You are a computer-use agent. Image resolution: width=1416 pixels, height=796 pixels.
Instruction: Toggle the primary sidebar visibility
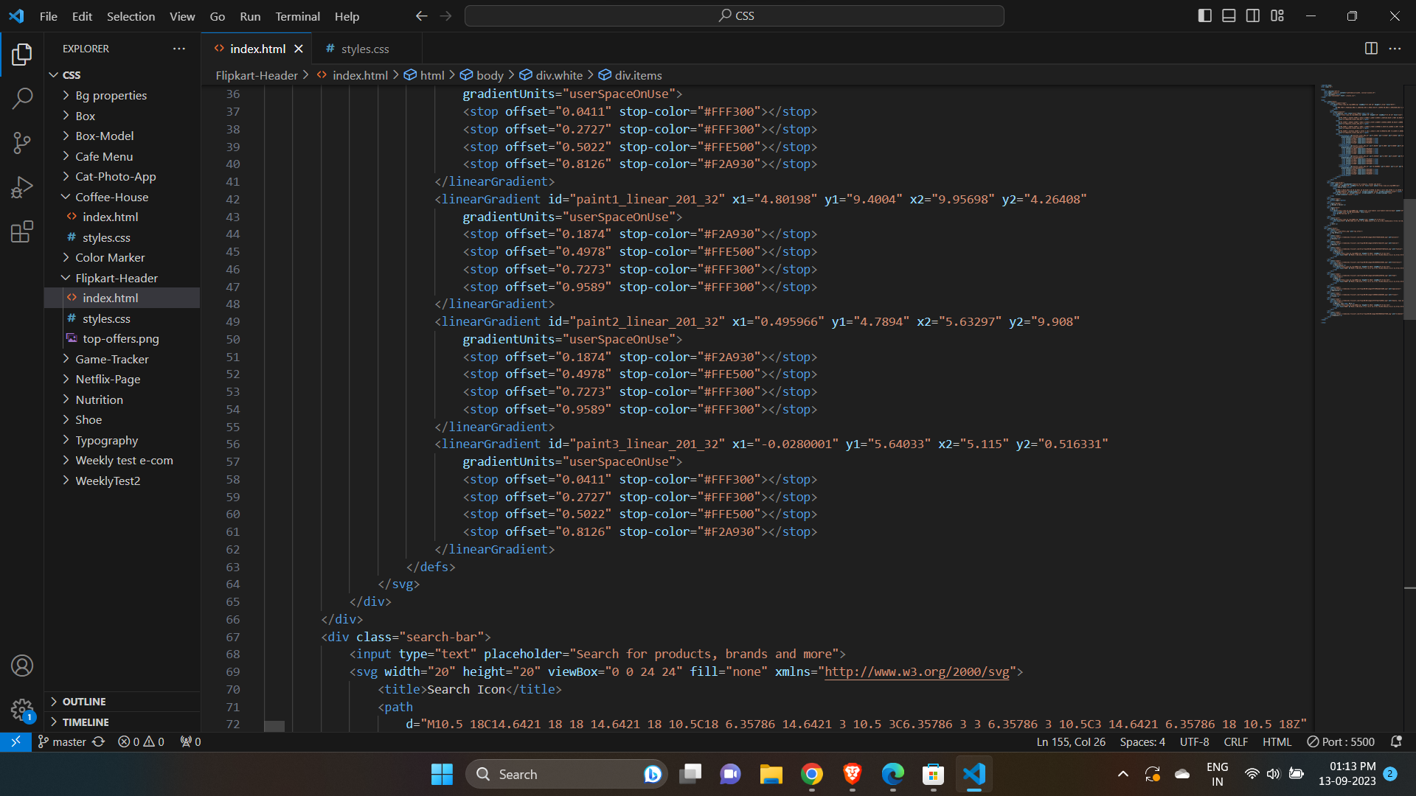point(1205,15)
